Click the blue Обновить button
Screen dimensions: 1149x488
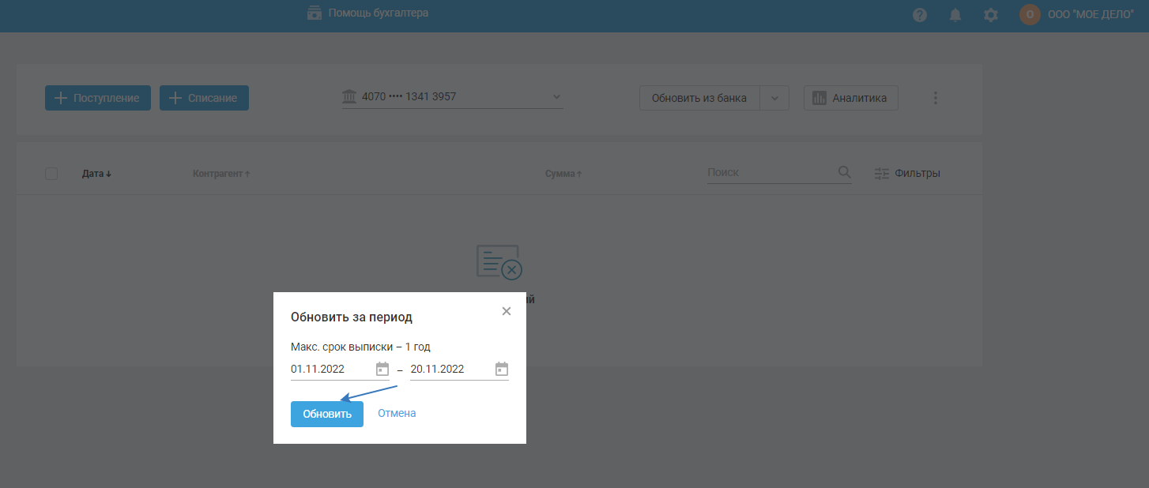(327, 414)
